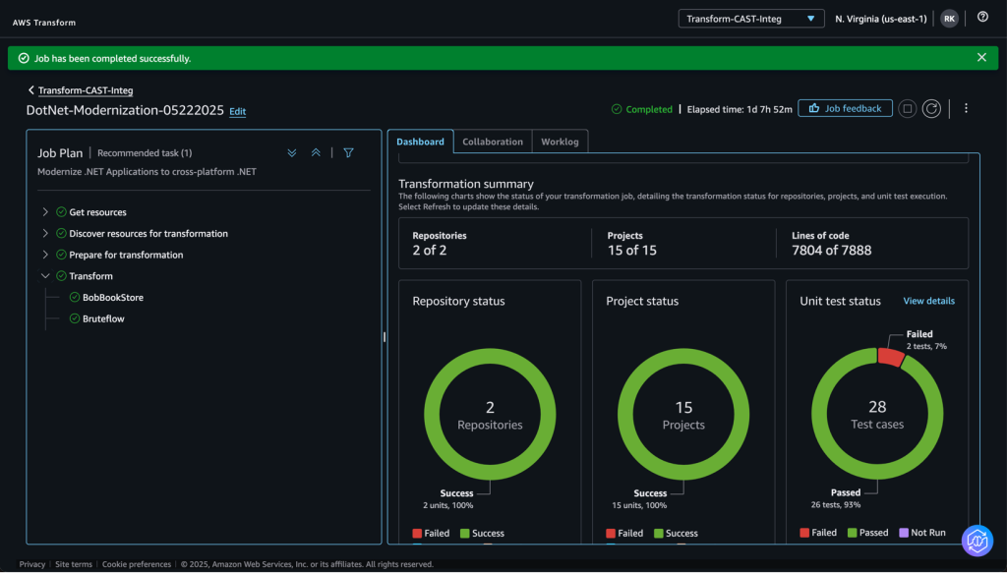Viewport: 1007px width, 574px height.
Task: Open the AWS Transform assistant chat bubble
Action: pos(977,541)
